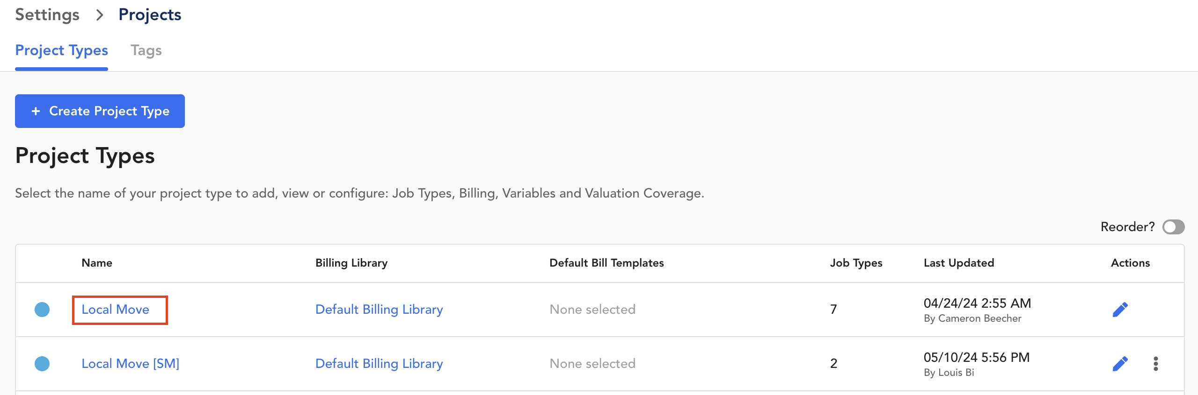Open Default Billing Library for Local Move
1198x395 pixels.
pos(379,310)
